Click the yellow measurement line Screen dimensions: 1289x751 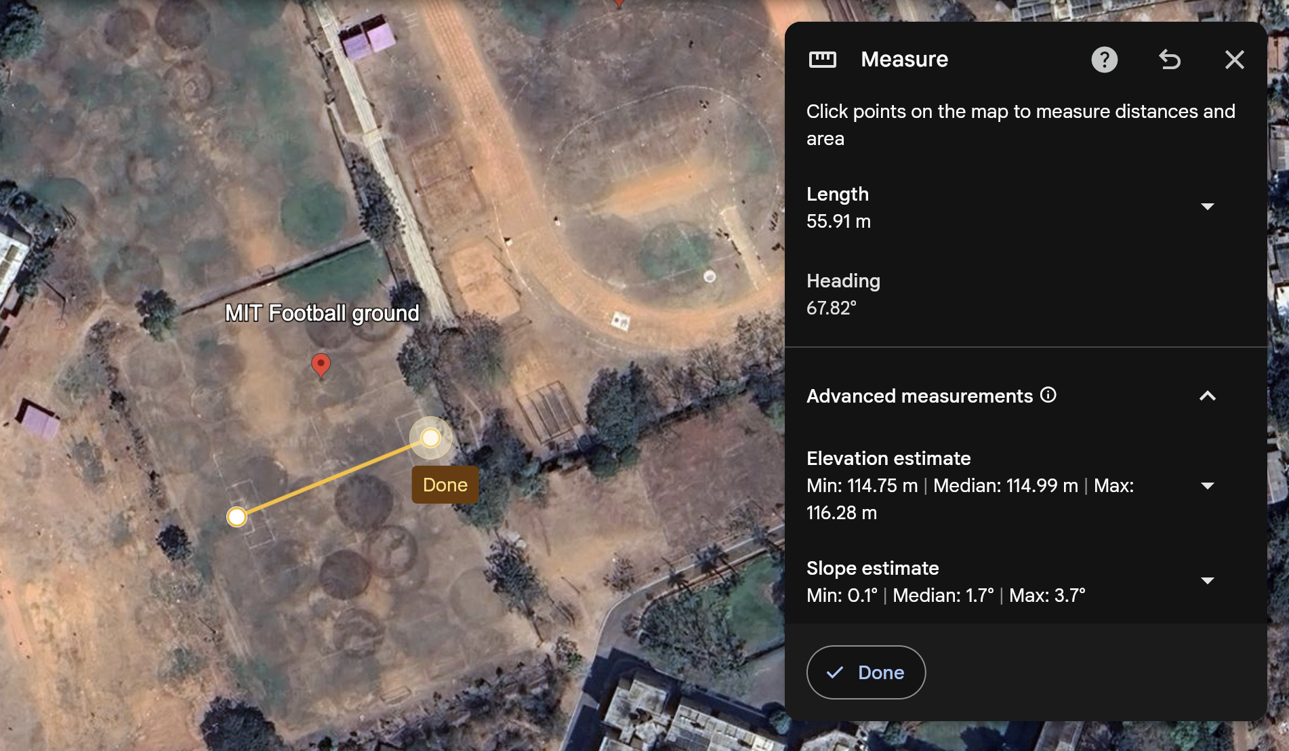point(332,478)
